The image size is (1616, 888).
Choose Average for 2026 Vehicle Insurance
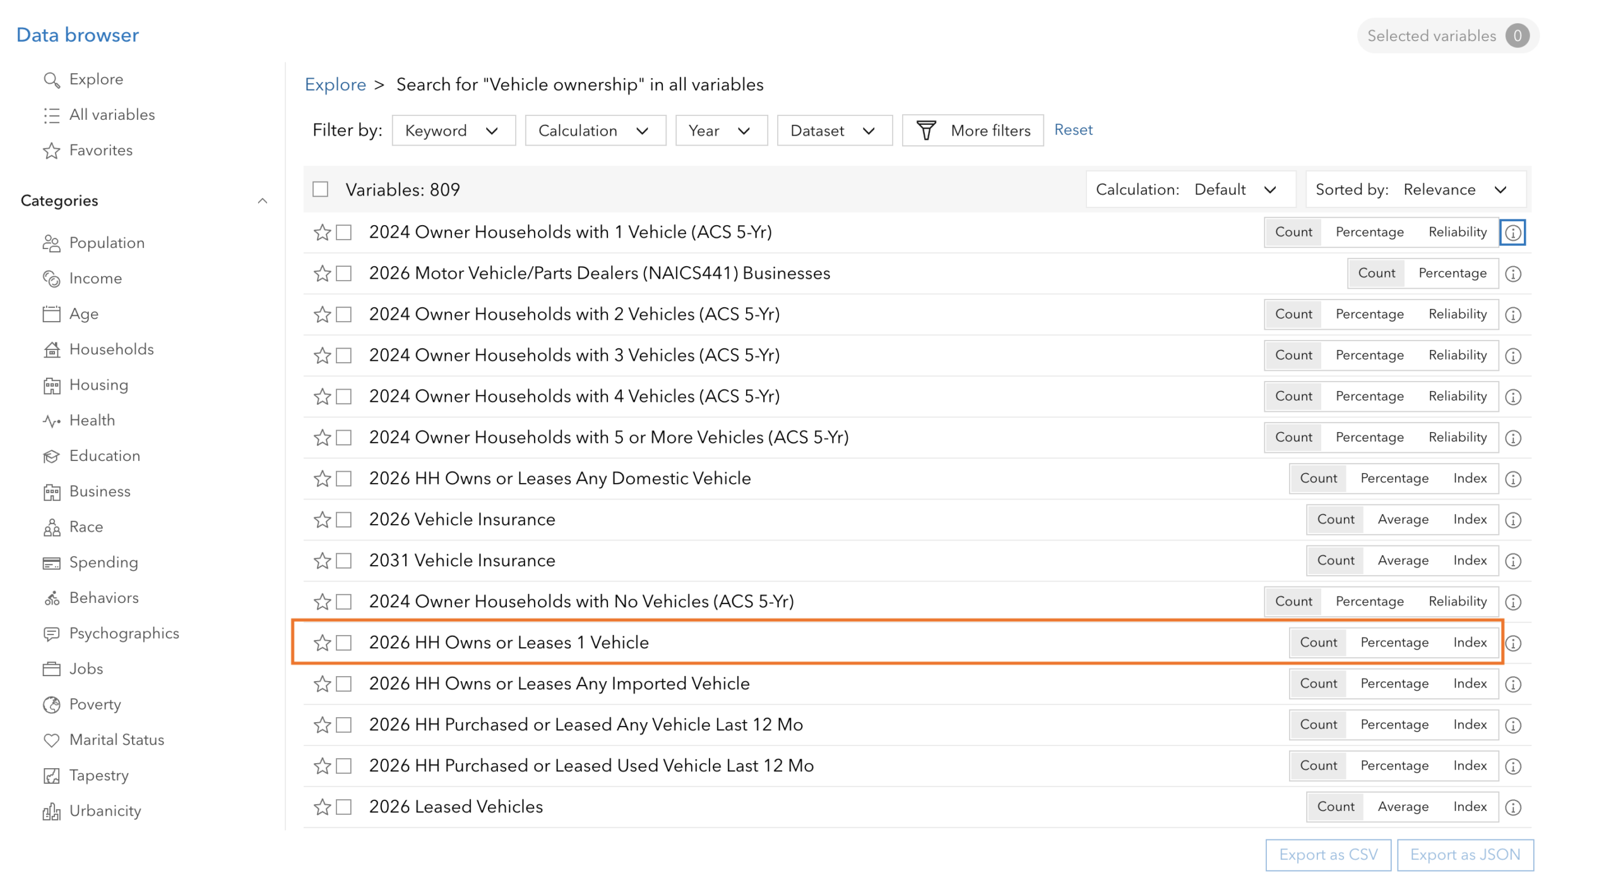(x=1403, y=519)
